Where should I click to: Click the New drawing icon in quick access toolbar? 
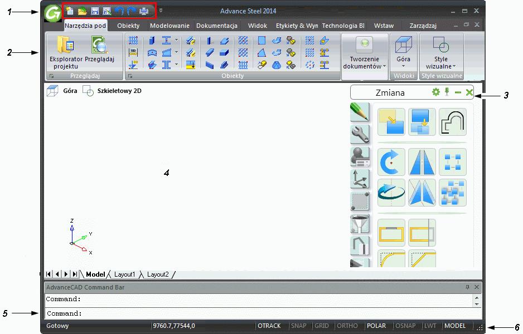click(x=70, y=11)
